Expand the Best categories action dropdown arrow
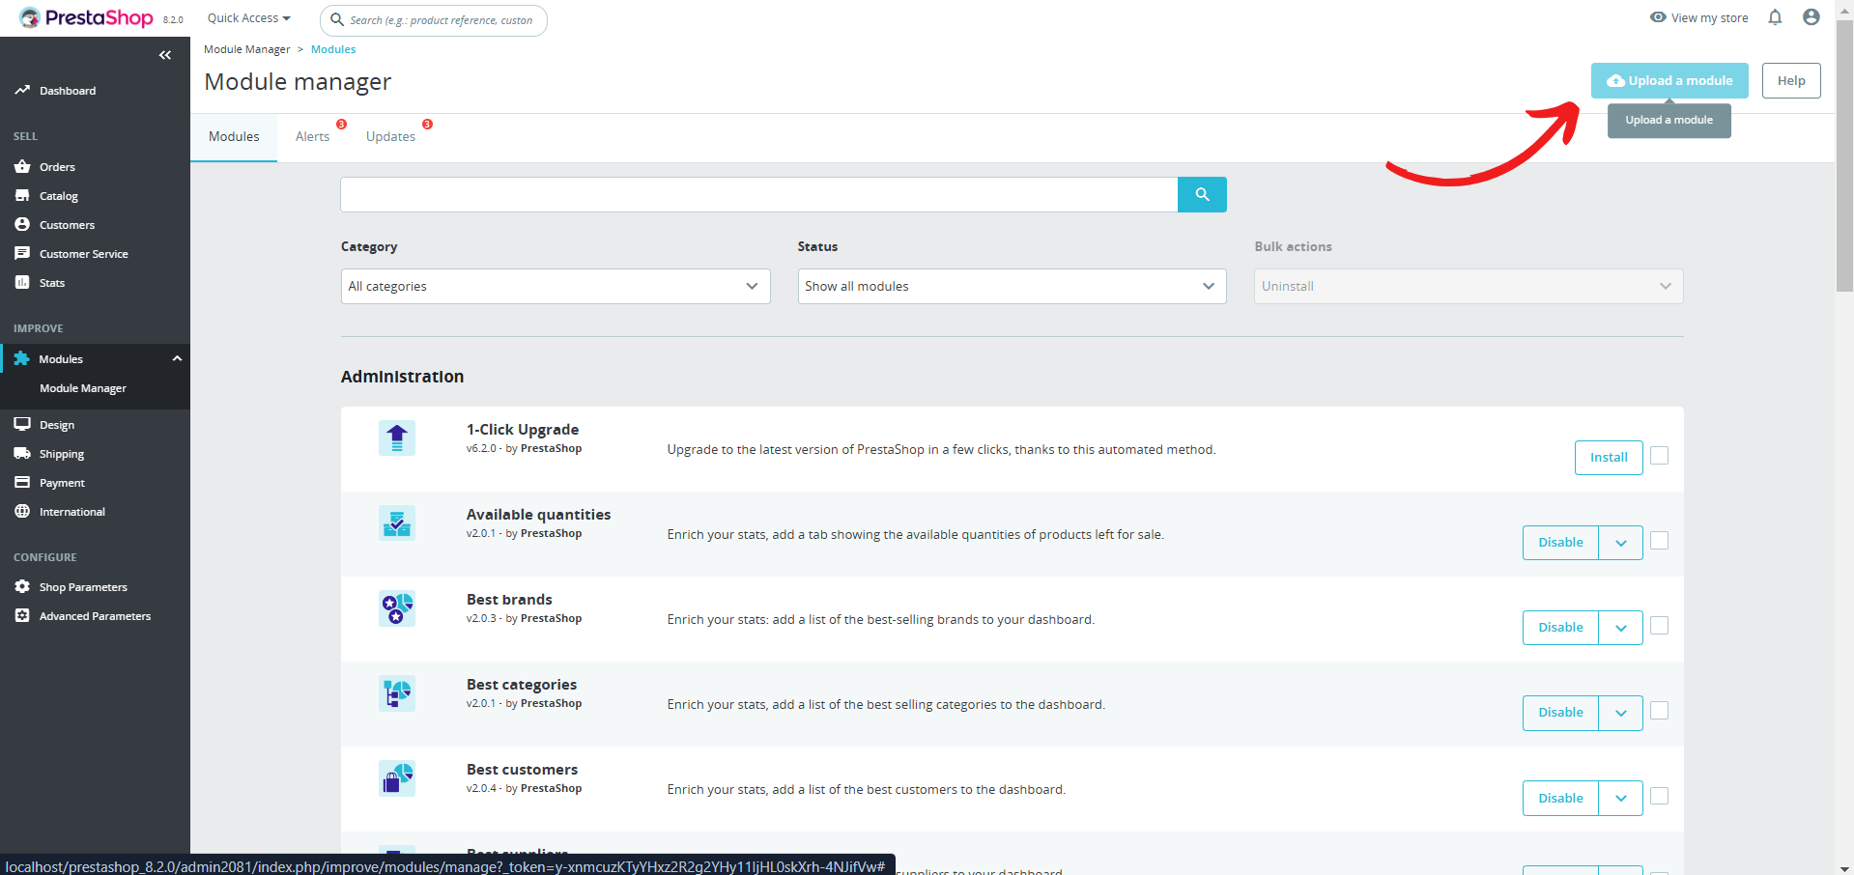The width and height of the screenshot is (1854, 875). [x=1620, y=712]
